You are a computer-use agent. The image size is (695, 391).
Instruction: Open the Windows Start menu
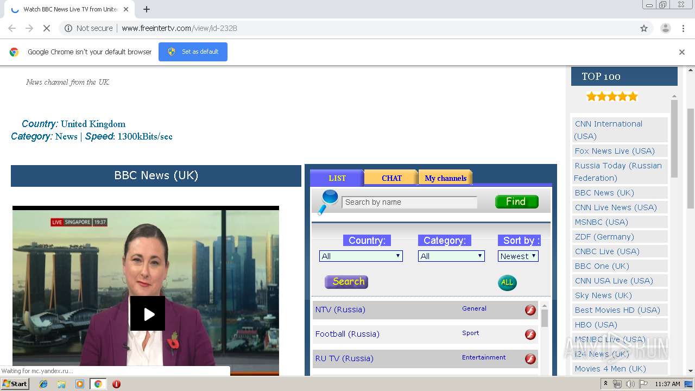tap(15, 384)
